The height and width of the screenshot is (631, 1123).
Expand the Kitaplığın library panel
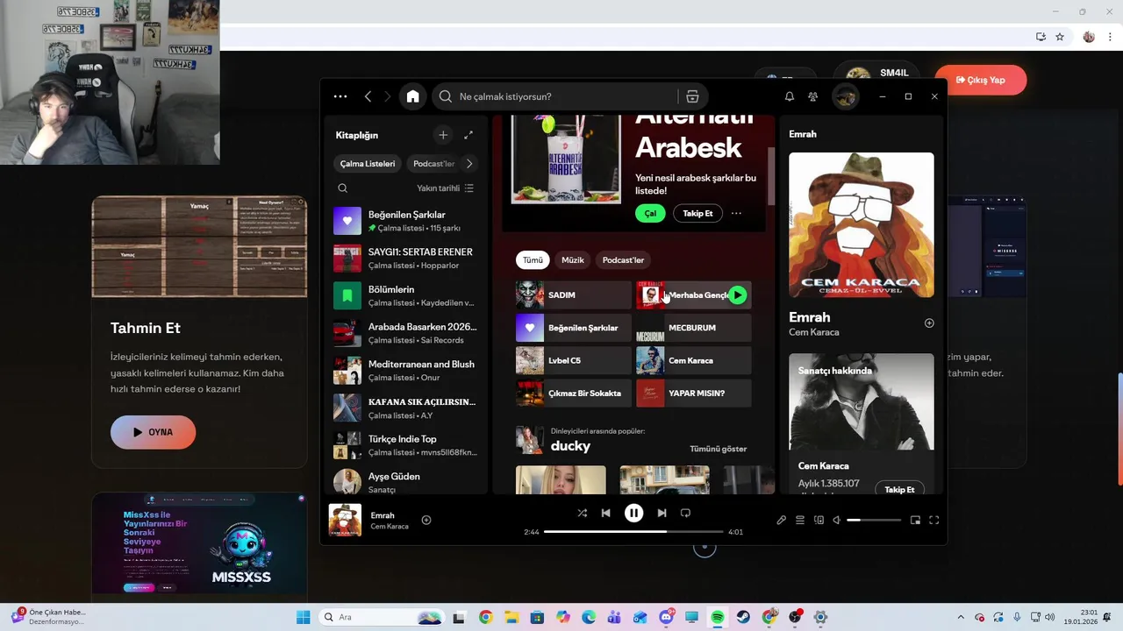coord(469,135)
